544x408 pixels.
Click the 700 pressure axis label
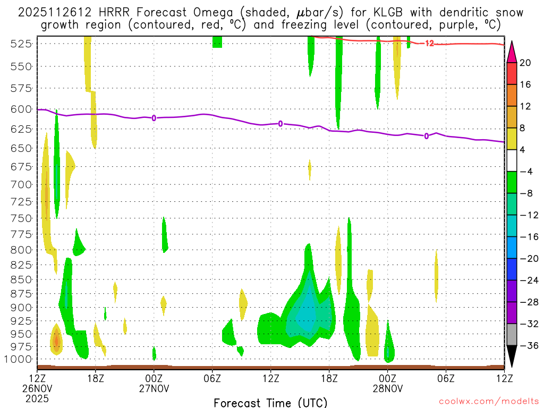(21, 185)
